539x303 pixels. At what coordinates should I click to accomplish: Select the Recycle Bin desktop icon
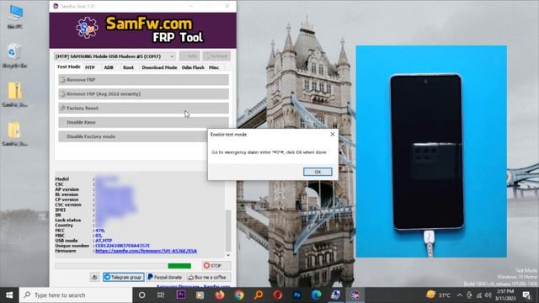(x=14, y=55)
